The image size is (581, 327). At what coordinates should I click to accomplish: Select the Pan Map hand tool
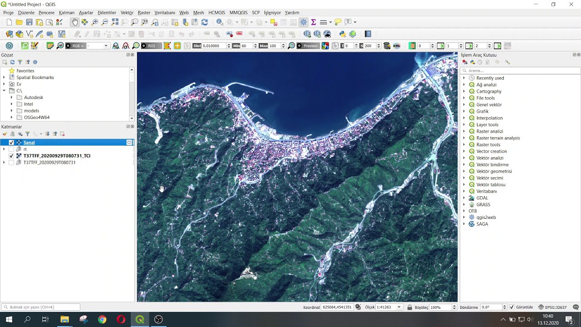coord(74,22)
